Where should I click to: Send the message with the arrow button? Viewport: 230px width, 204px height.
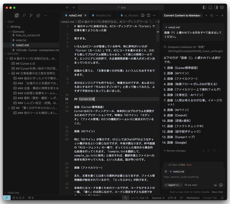coord(221,185)
